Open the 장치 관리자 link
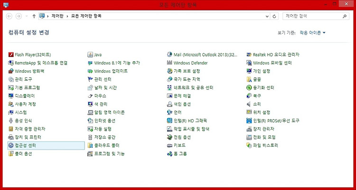 pyautogui.click(x=264, y=129)
